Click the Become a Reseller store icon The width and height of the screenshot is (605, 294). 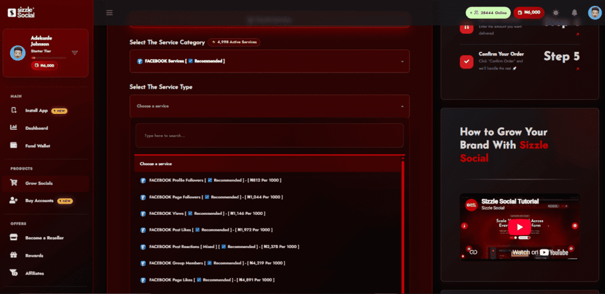[14, 237]
